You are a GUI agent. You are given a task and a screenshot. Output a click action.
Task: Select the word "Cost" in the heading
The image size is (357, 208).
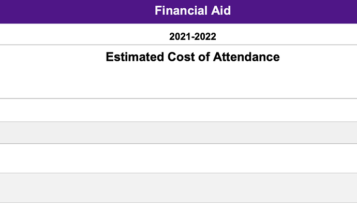(x=181, y=57)
